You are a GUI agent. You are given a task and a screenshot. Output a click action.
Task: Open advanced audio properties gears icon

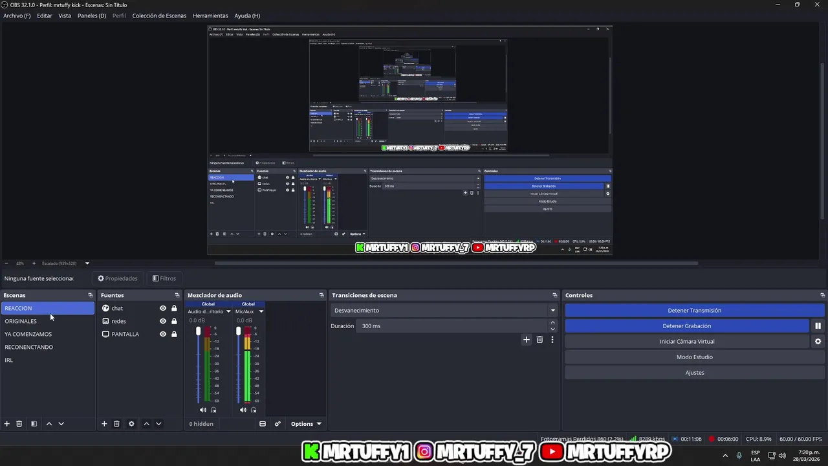[278, 424]
